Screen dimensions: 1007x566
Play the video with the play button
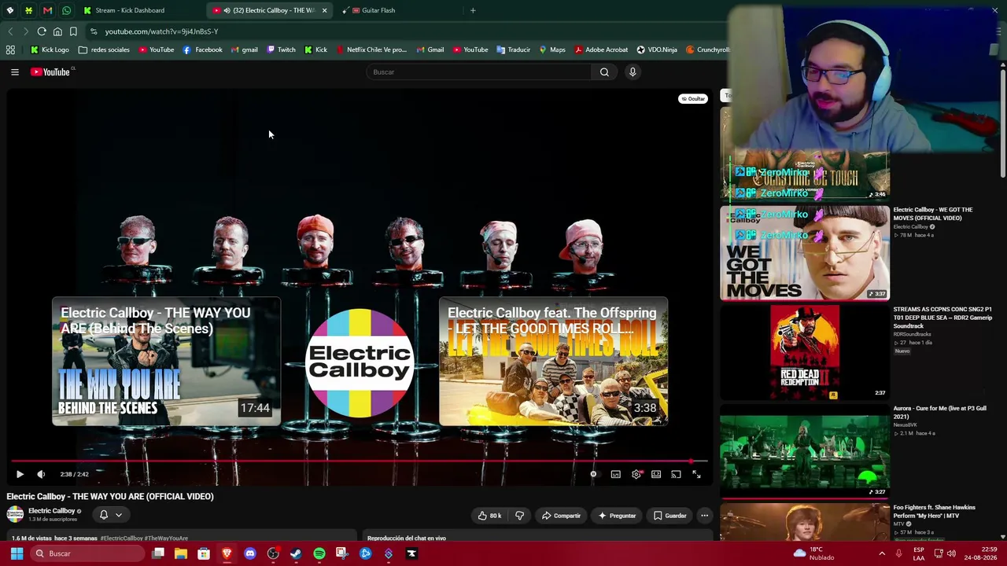point(20,474)
